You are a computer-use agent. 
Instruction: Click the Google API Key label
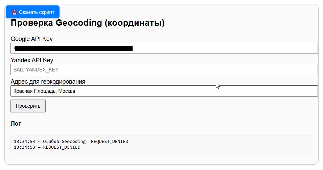click(32, 39)
